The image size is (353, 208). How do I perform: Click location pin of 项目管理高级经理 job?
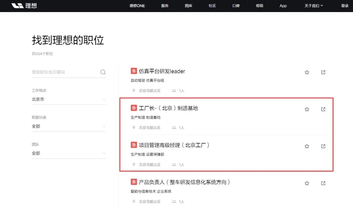(x=134, y=164)
